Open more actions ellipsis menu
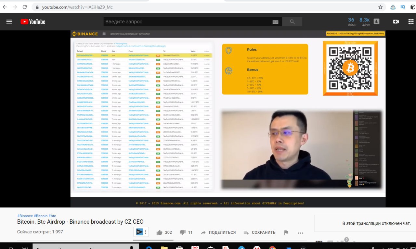Screen dimensions: 416x249 click(300, 233)
